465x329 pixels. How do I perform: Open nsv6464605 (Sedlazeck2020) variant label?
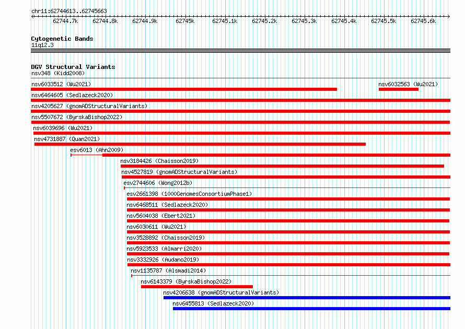tap(72, 95)
